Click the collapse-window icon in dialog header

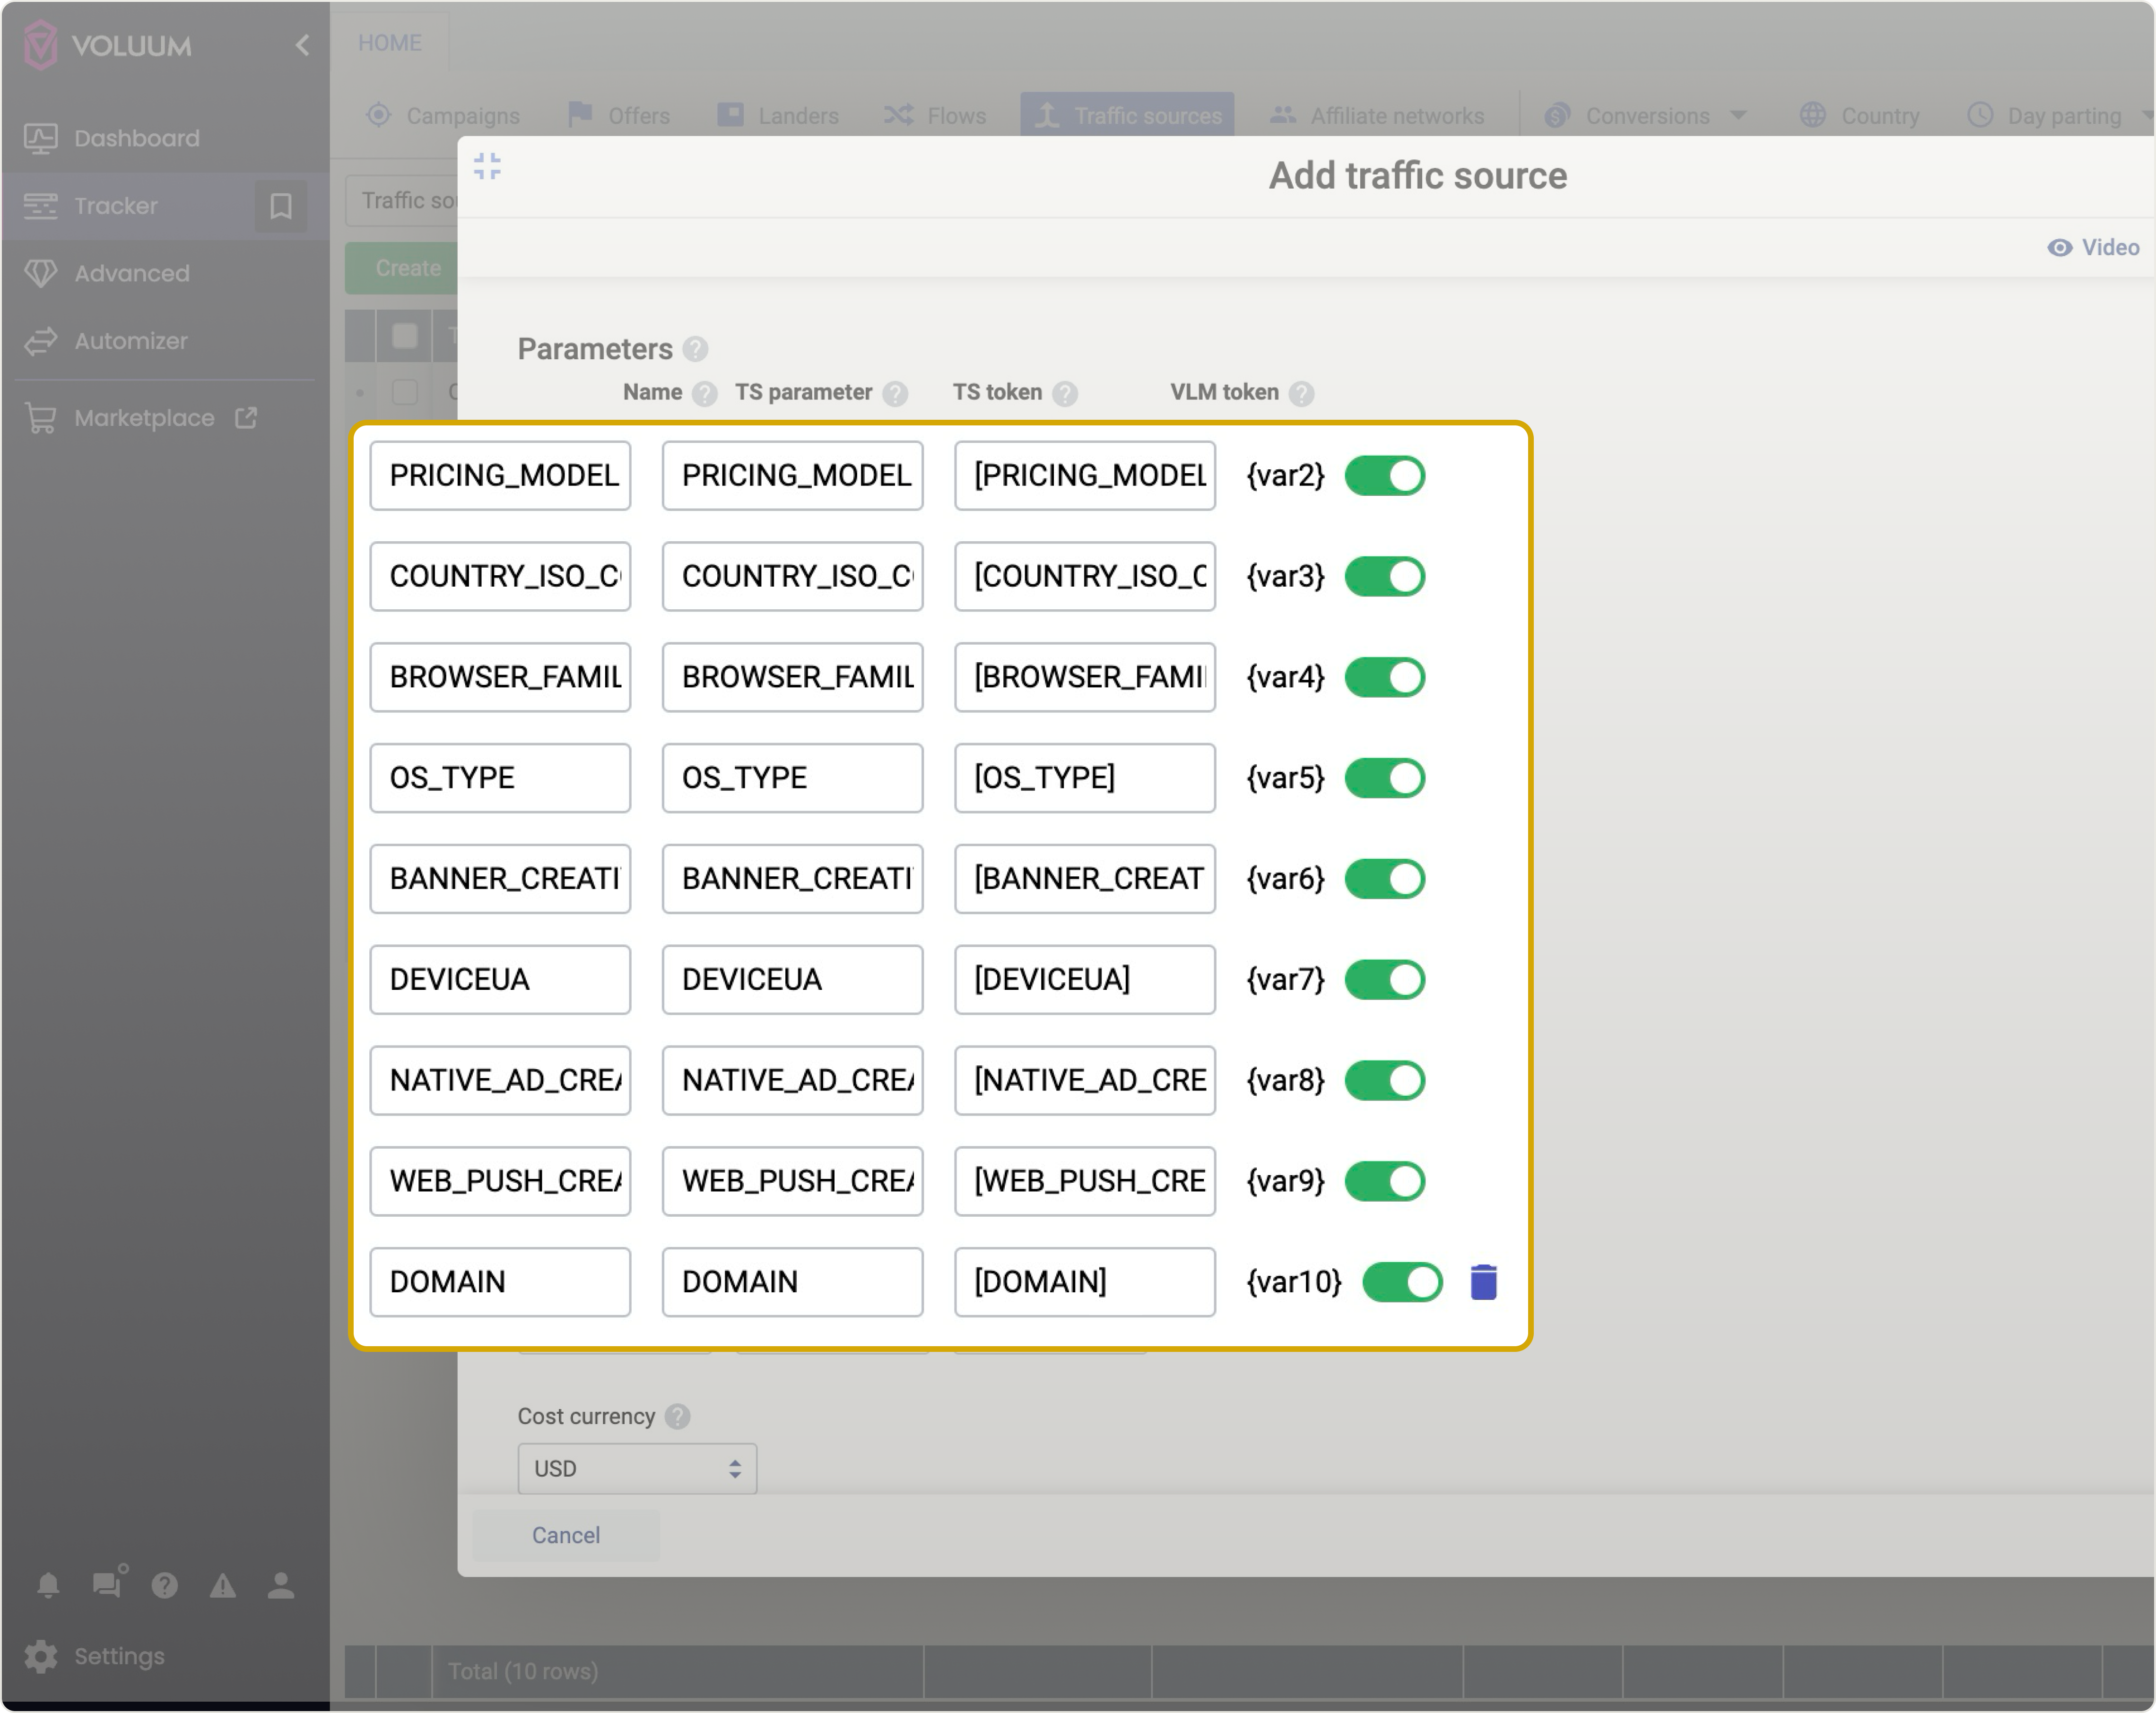tap(487, 166)
